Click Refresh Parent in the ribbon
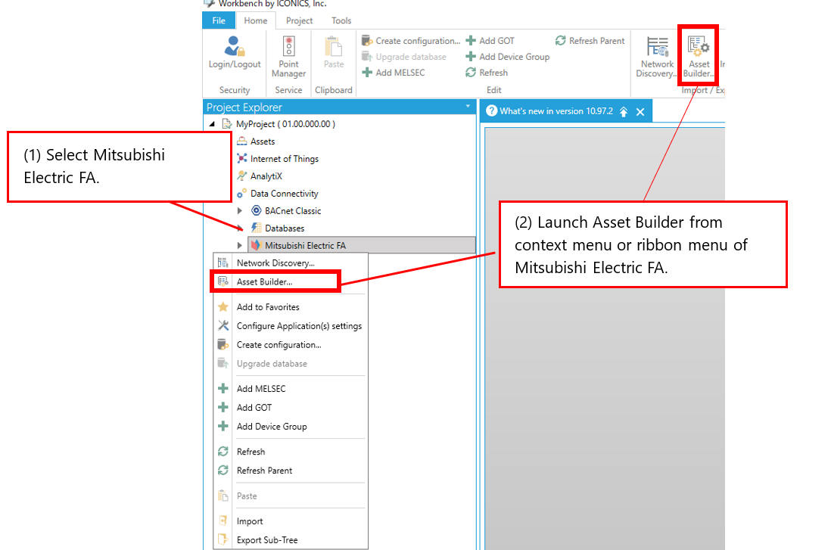Viewport: 831px width, 550px height. (590, 41)
